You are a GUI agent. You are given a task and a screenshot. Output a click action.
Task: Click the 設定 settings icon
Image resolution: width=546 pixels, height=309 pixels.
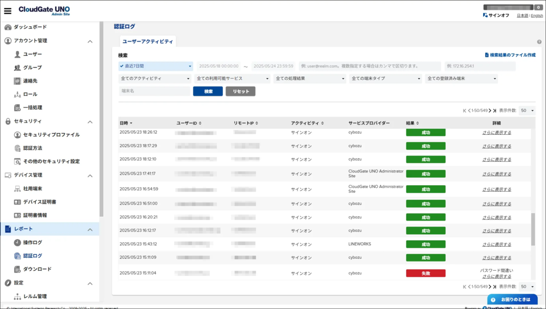pyautogui.click(x=8, y=283)
